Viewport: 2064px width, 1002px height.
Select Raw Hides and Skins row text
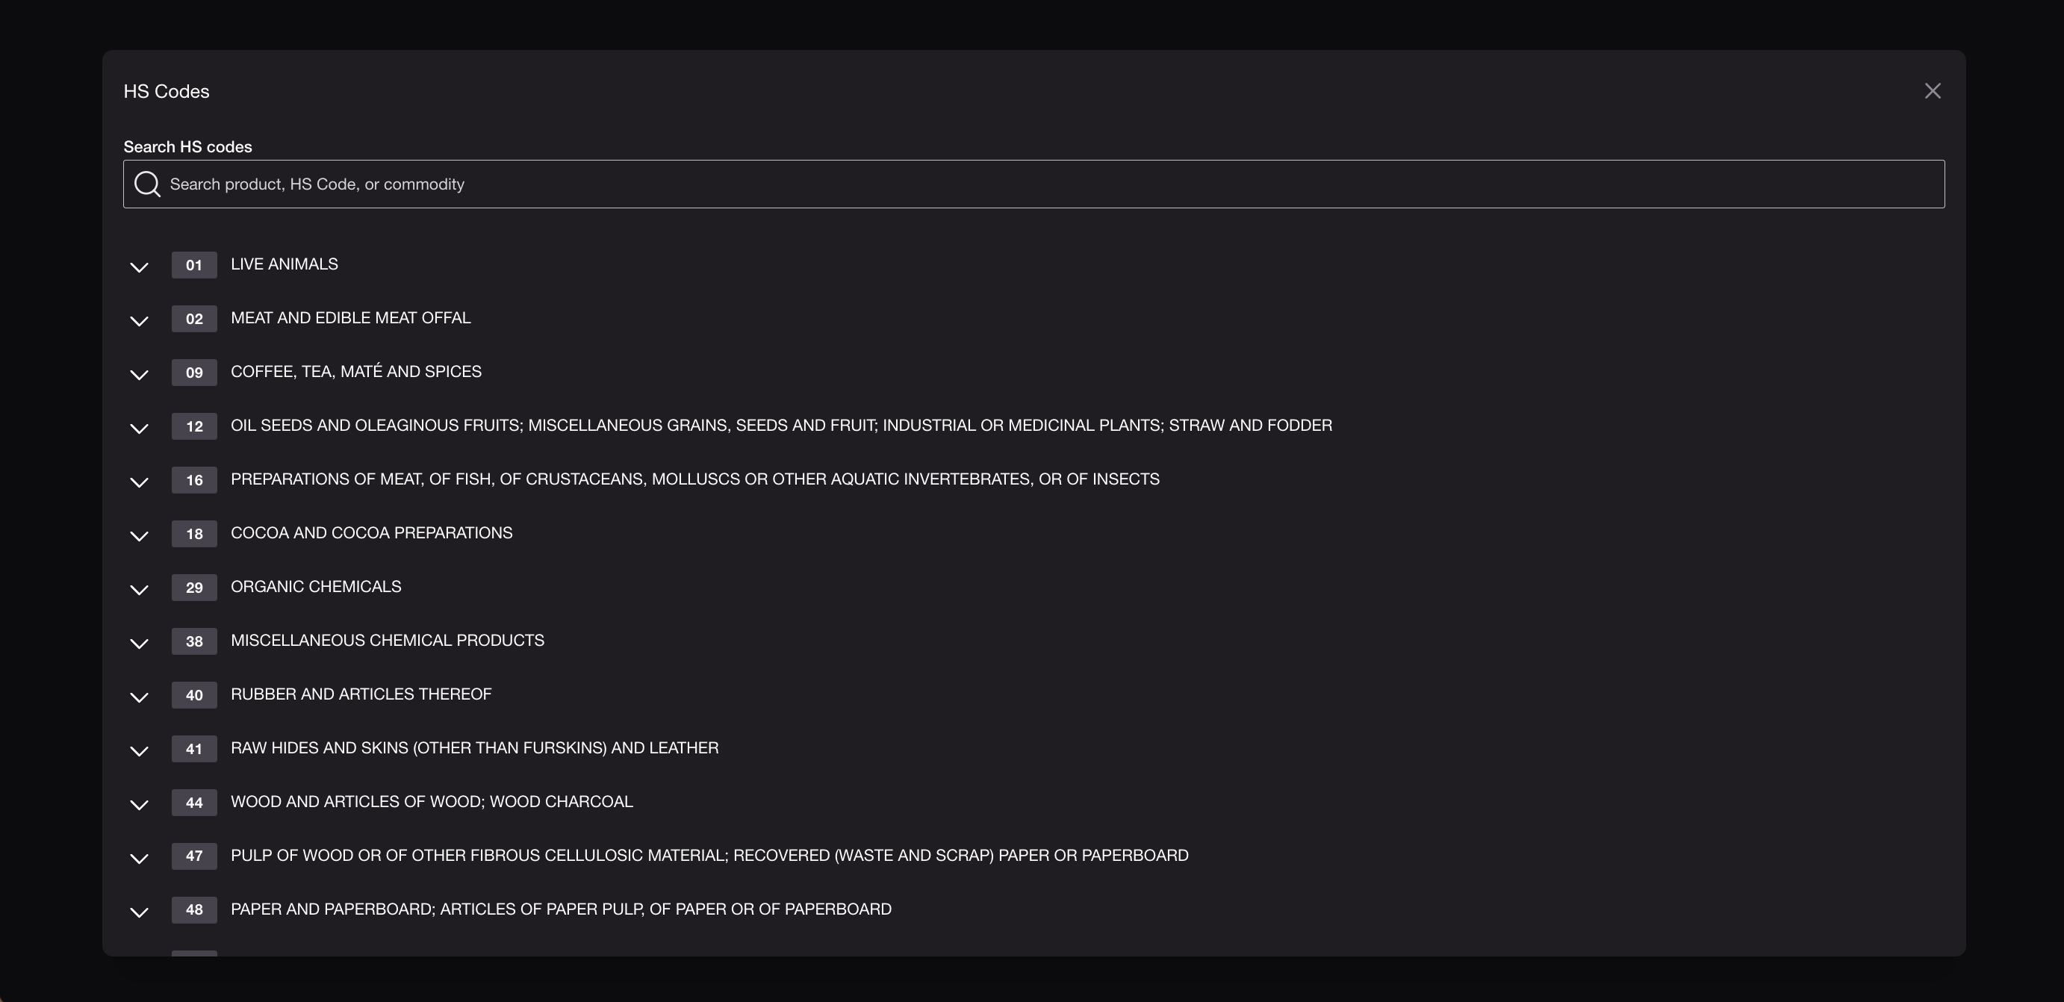474,748
